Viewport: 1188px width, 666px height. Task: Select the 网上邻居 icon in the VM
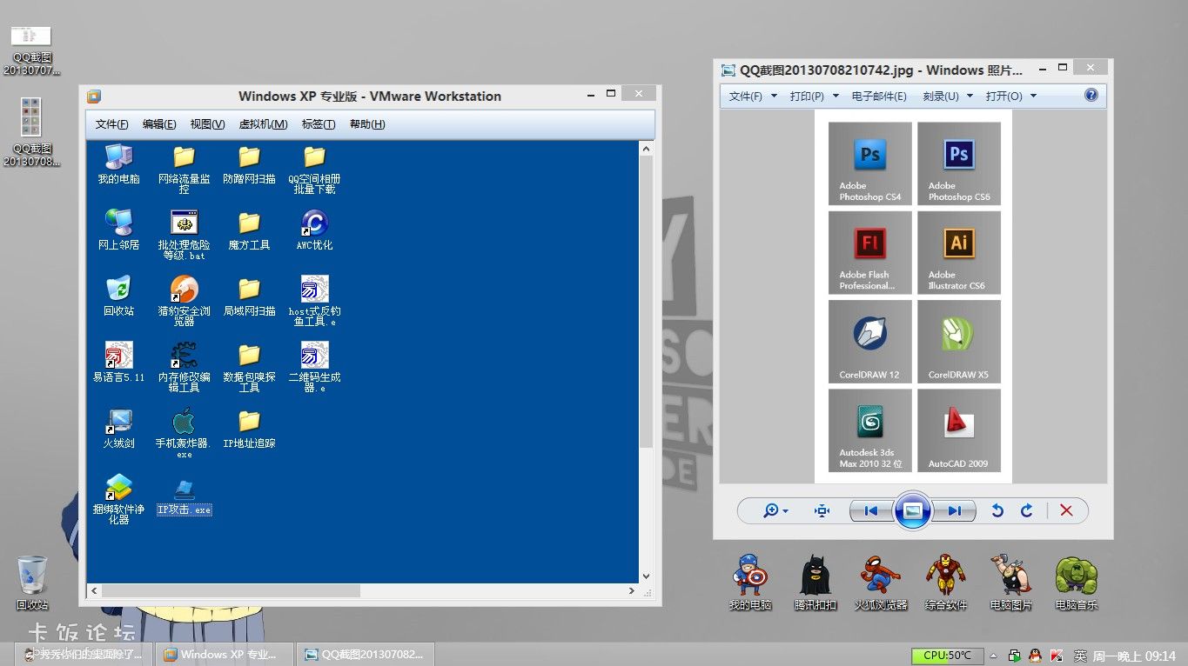point(118,230)
